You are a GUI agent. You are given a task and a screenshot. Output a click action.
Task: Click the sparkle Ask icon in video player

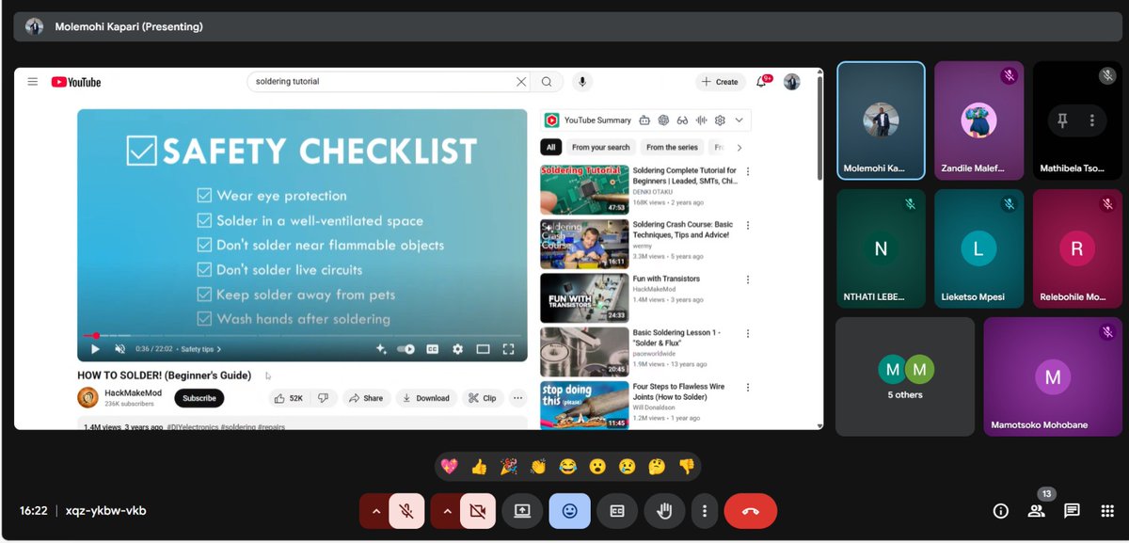coord(381,349)
